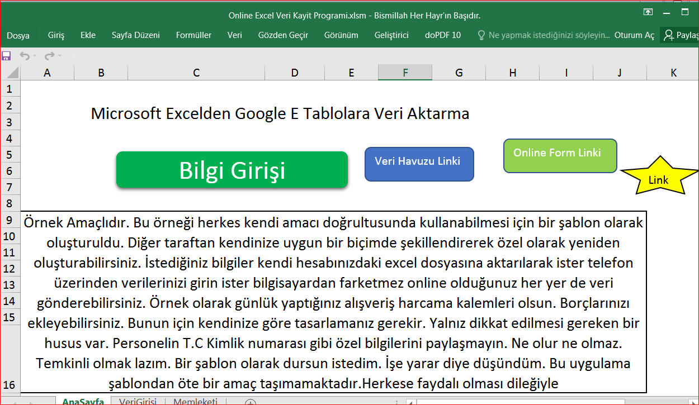Click the Redo arrow icon
This screenshot has width=699, height=405.
pos(49,56)
